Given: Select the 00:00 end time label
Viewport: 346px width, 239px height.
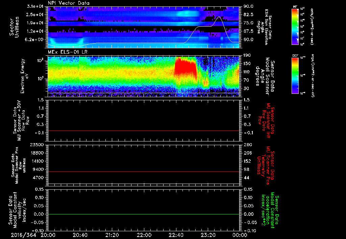Looking at the screenshot, I should click(x=240, y=235).
